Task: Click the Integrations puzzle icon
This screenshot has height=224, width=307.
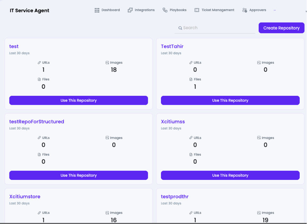Action: (130, 10)
